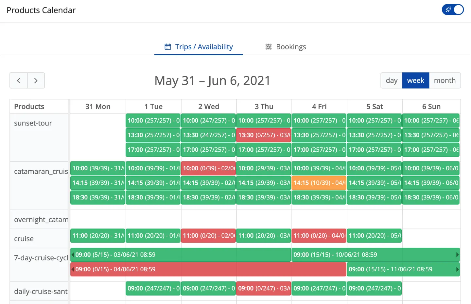The image size is (471, 304).
Task: Select the overnight_catam product row label
Action: [41, 220]
